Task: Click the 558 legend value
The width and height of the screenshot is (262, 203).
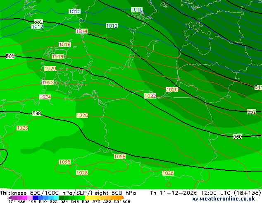Action: [x=86, y=201]
